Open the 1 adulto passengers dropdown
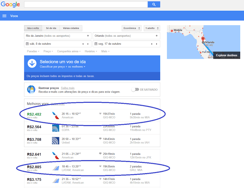Image resolution: width=244 pixels, height=188 pixels. click(x=152, y=28)
